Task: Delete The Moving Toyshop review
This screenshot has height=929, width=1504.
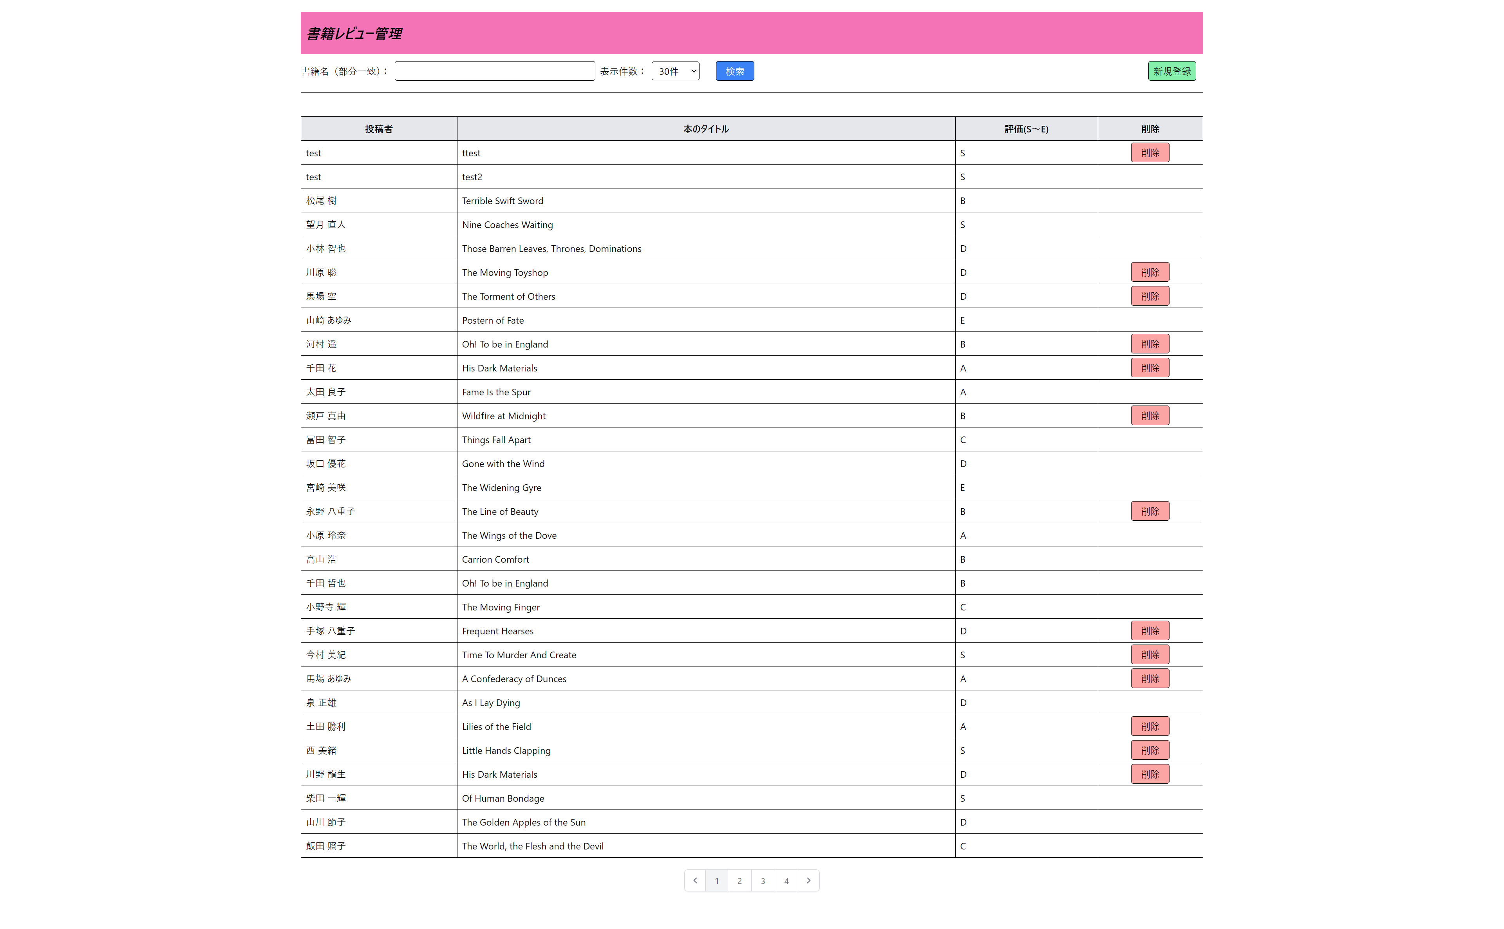Action: point(1150,272)
